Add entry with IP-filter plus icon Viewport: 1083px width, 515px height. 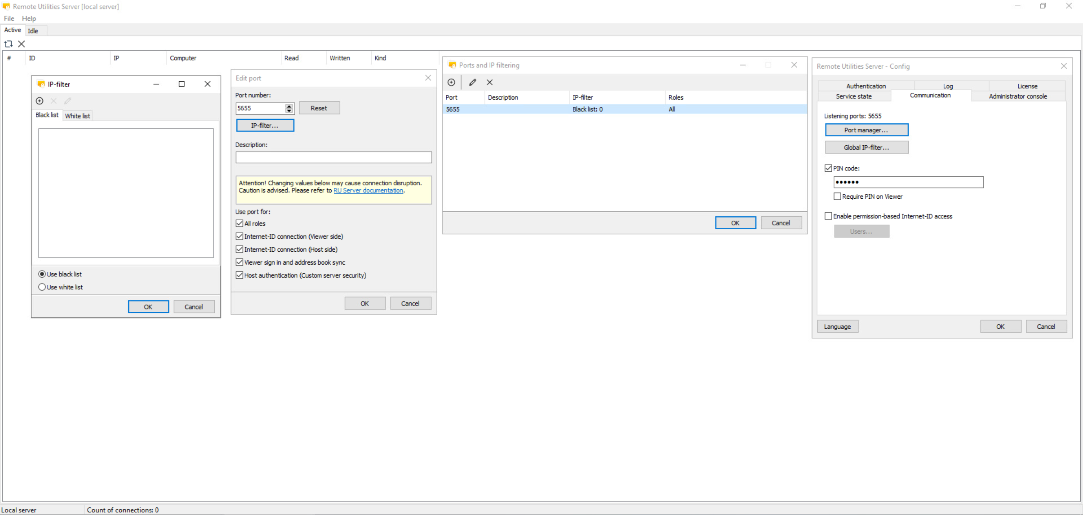click(x=40, y=101)
